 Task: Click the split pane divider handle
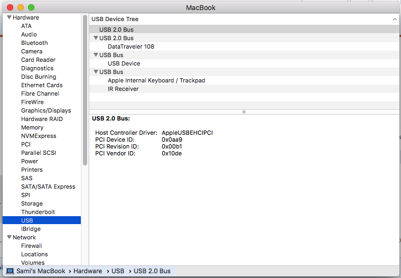pos(244,112)
